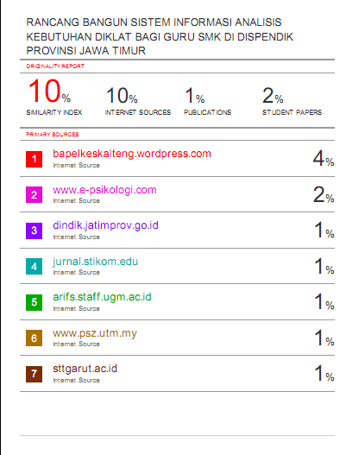
Task: Open the sttgarut.ac.id source link
Action: 85,369
